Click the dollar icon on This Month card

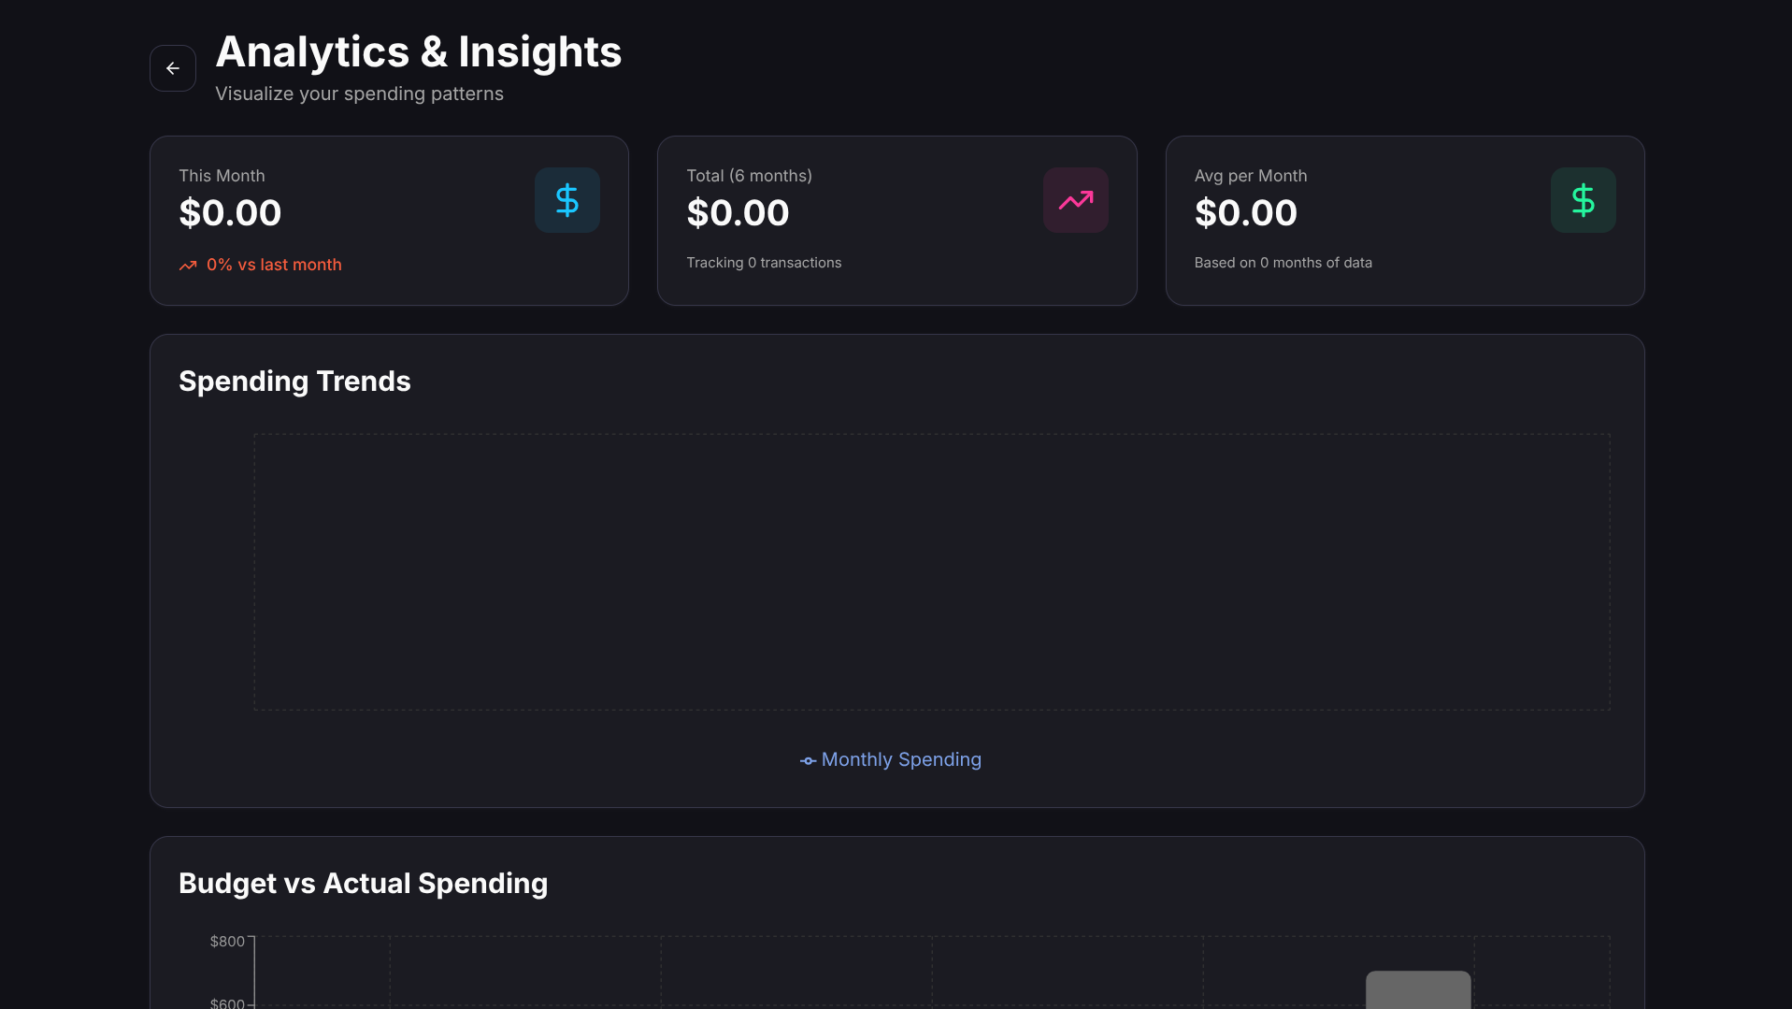tap(567, 199)
